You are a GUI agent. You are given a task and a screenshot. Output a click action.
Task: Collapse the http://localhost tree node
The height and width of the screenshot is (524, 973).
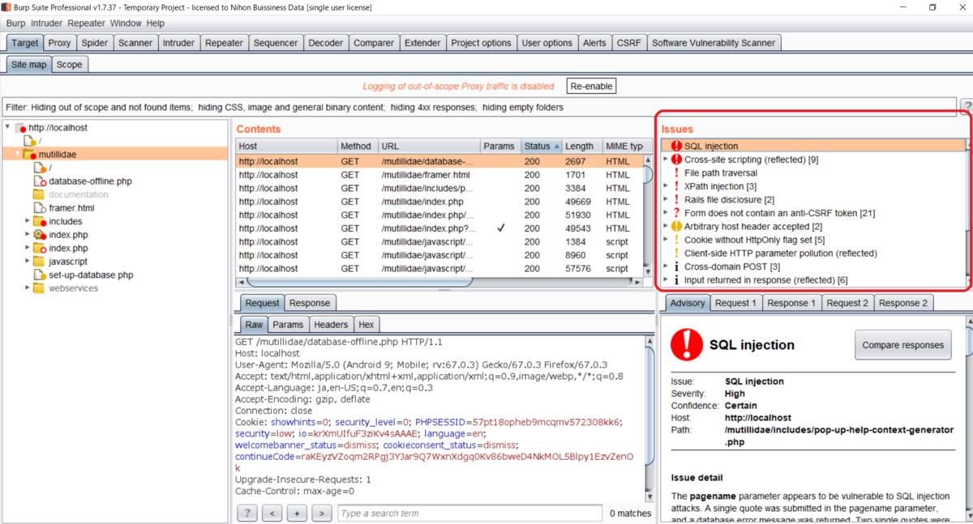pyautogui.click(x=8, y=128)
